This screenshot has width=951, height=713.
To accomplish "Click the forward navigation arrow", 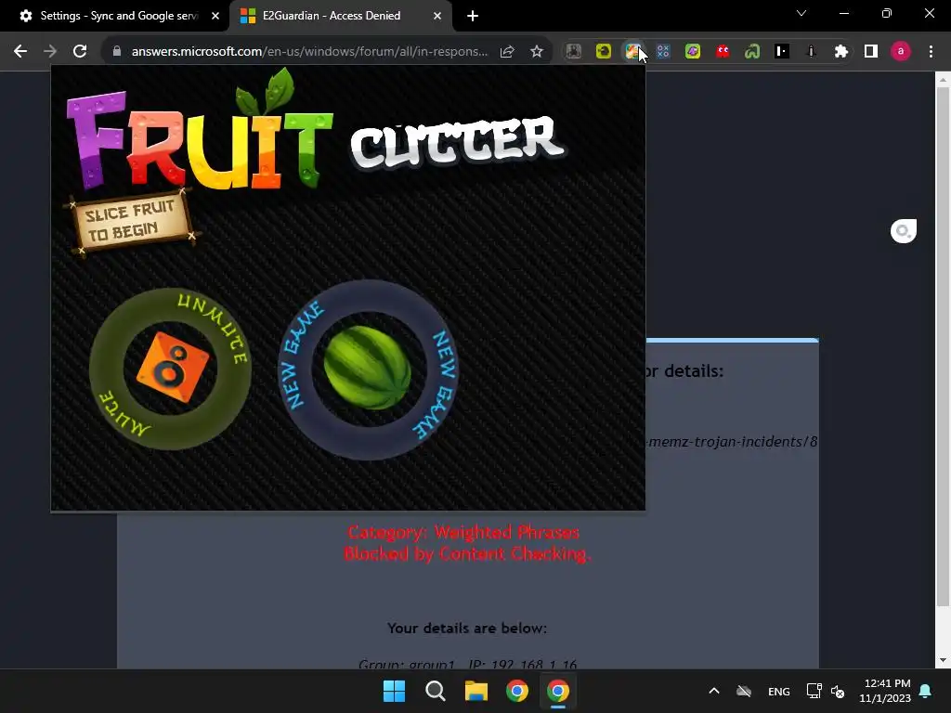I will 50,52.
